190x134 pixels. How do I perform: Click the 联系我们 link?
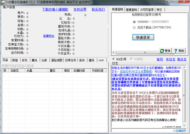tap(98, 9)
